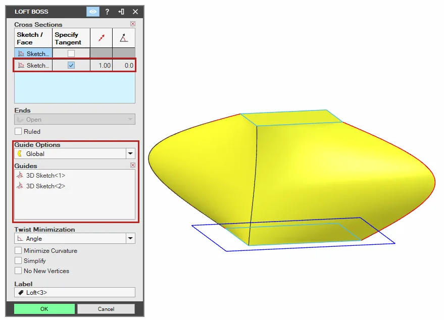
Task: Edit the tangent angle value 0.0
Action: point(124,65)
